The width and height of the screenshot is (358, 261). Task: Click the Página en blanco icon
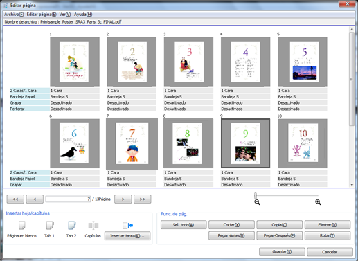(21, 226)
